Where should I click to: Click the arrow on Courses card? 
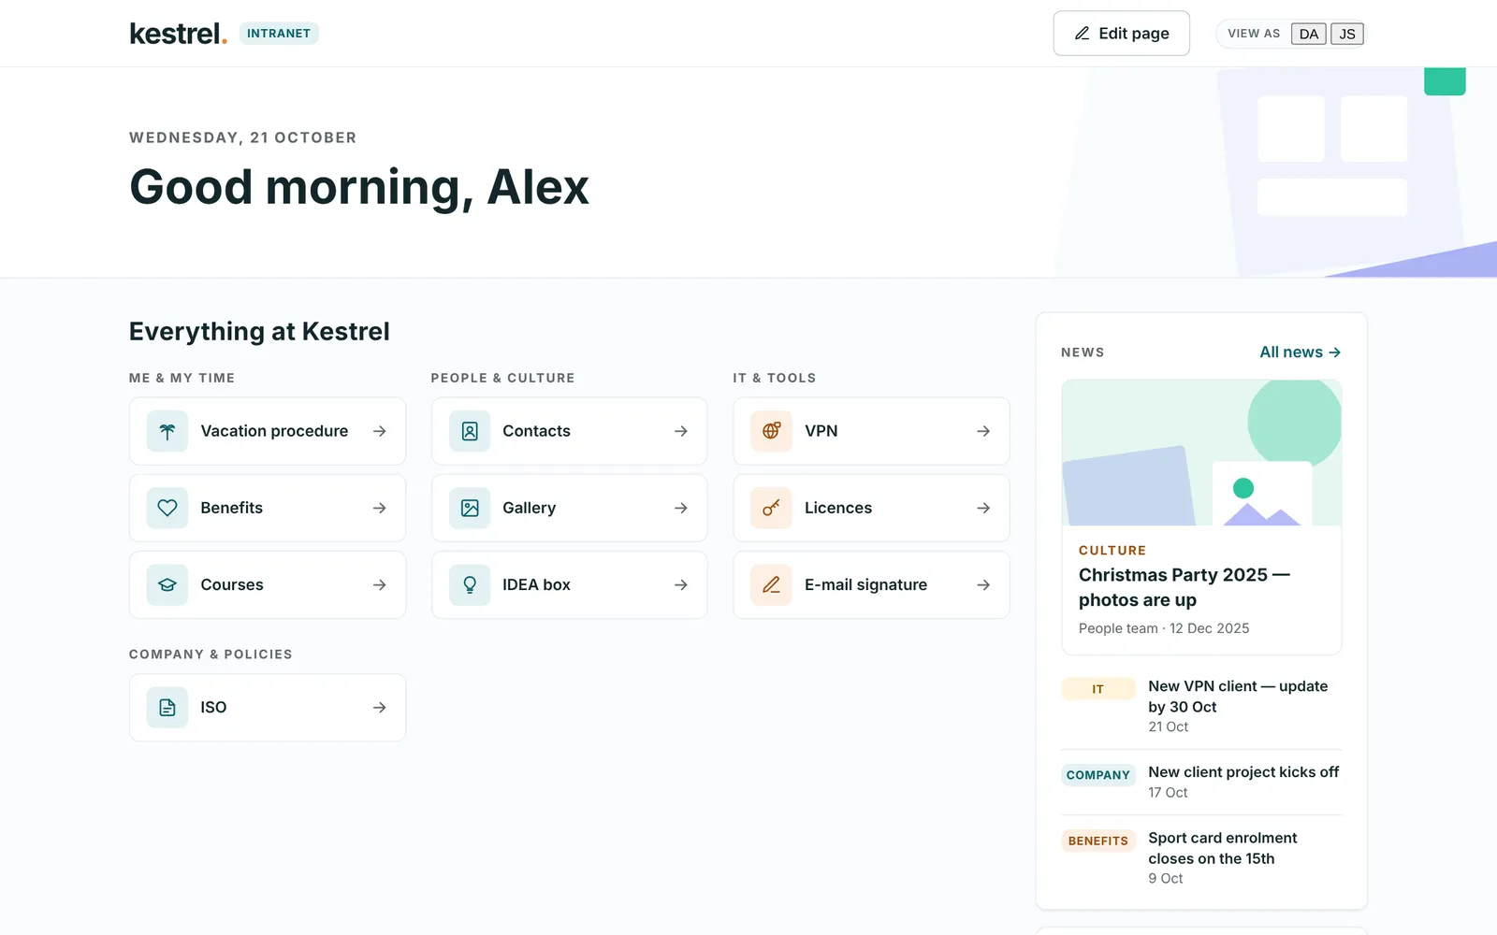pyautogui.click(x=380, y=584)
